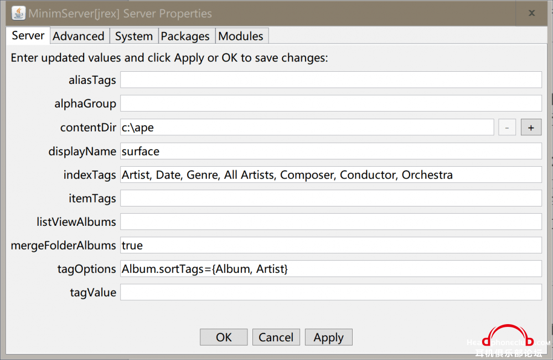This screenshot has height=360, width=553.
Task: Click the mergeFolderAlbums label
Action: pyautogui.click(x=64, y=245)
